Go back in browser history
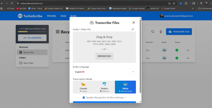The image size is (212, 108). [2, 3]
